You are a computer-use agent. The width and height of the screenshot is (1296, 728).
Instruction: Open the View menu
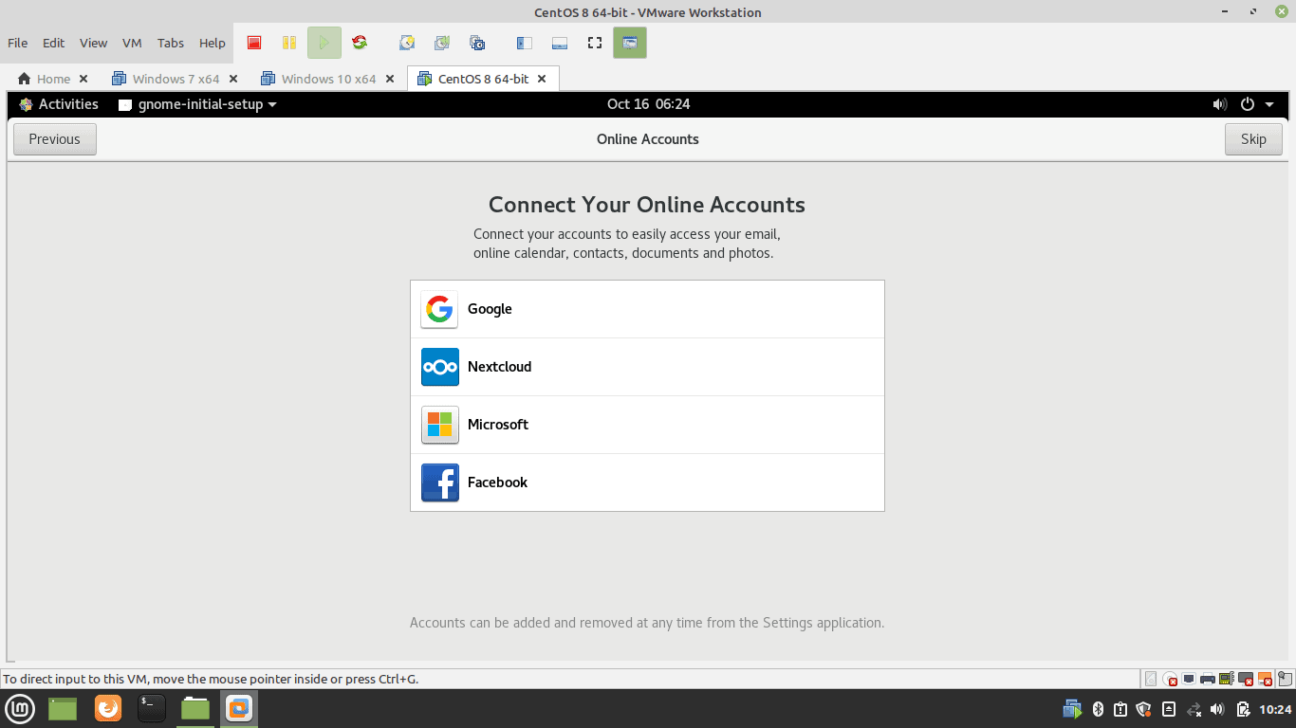[93, 43]
